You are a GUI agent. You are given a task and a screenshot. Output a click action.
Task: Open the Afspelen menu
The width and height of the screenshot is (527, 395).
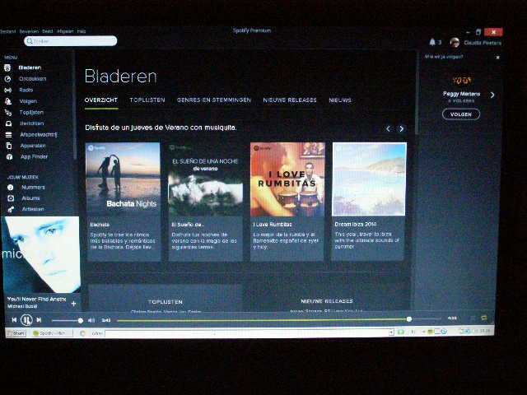coord(65,31)
